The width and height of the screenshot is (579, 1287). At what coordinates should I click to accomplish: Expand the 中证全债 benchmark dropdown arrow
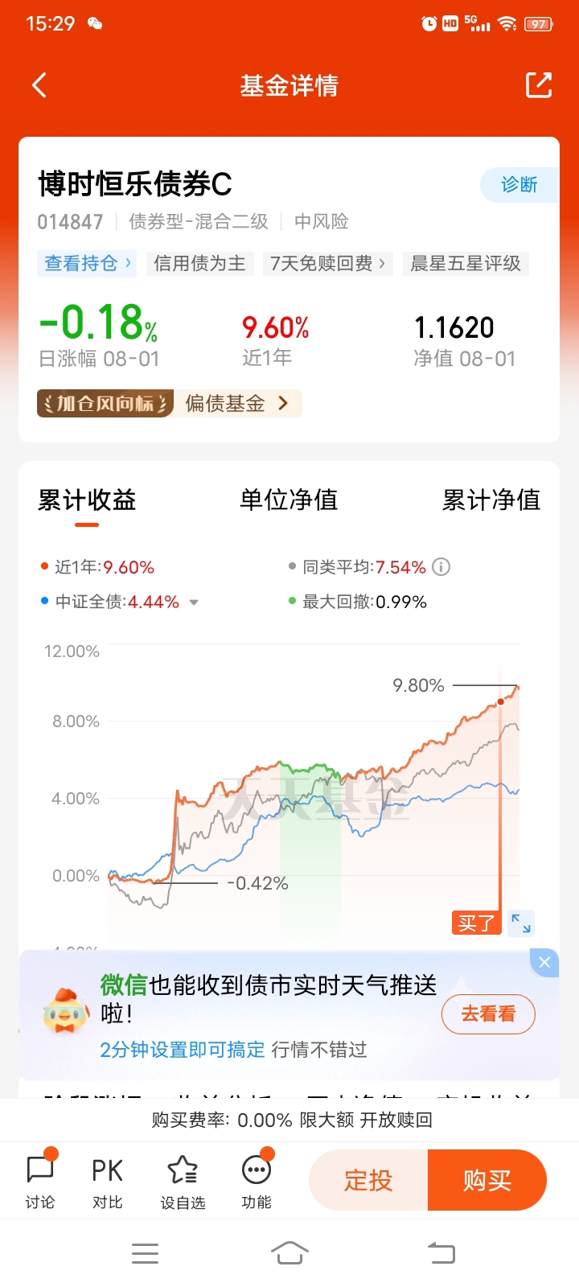point(193,602)
